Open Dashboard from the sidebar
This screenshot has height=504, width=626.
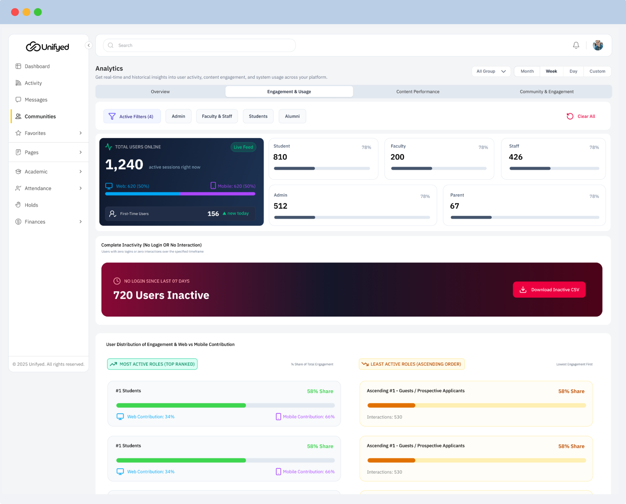click(x=49, y=66)
